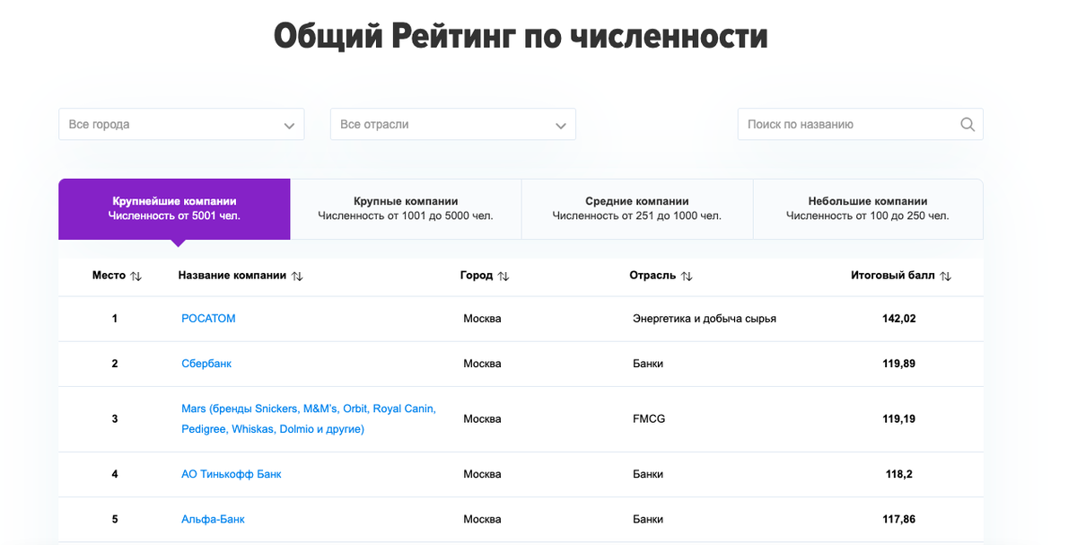Sort by Название компании arrows
The width and height of the screenshot is (1077, 545).
[x=297, y=277]
